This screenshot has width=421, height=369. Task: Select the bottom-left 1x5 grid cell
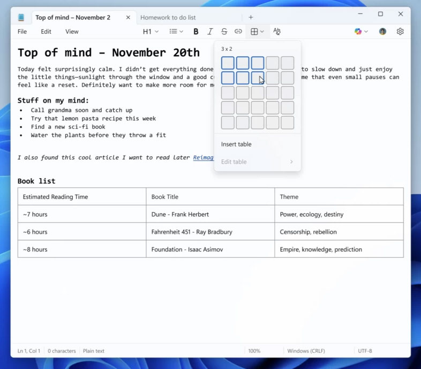[228, 122]
